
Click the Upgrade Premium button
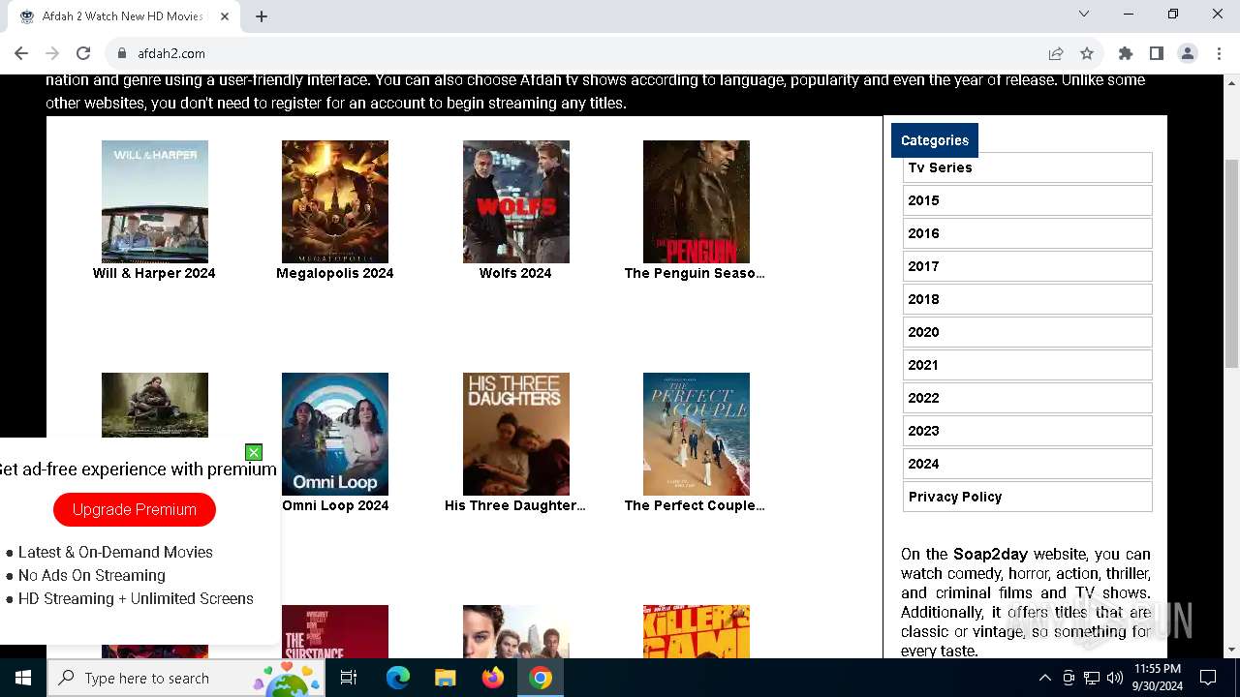click(x=135, y=509)
